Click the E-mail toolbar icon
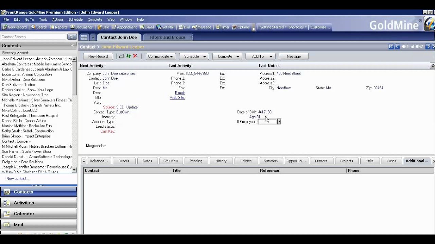The height and width of the screenshot is (244, 435). click(146, 27)
